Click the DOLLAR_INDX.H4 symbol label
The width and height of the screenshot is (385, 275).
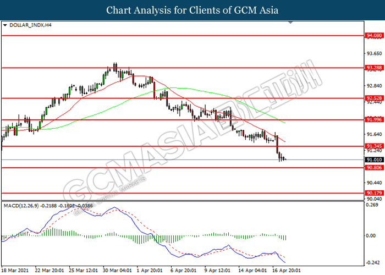point(30,25)
